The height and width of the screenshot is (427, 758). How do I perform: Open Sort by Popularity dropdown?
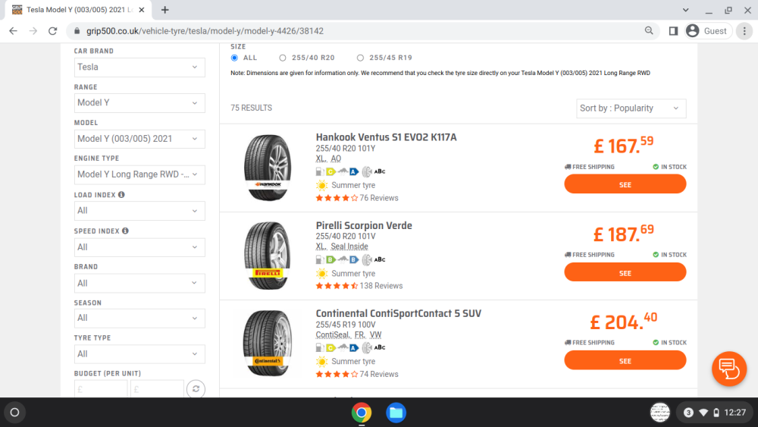(631, 108)
